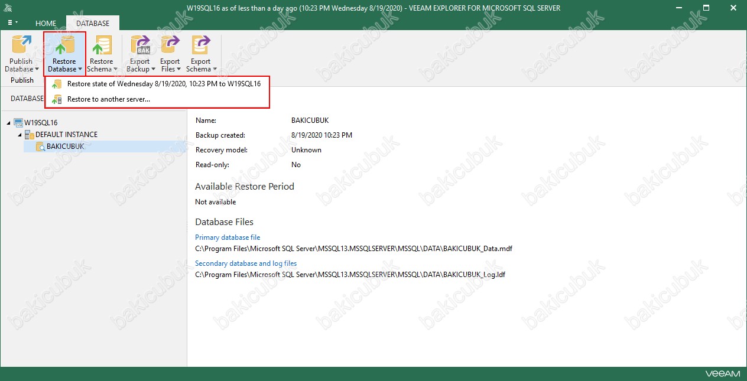
Task: Click the Export Backup icon
Action: pyautogui.click(x=140, y=46)
